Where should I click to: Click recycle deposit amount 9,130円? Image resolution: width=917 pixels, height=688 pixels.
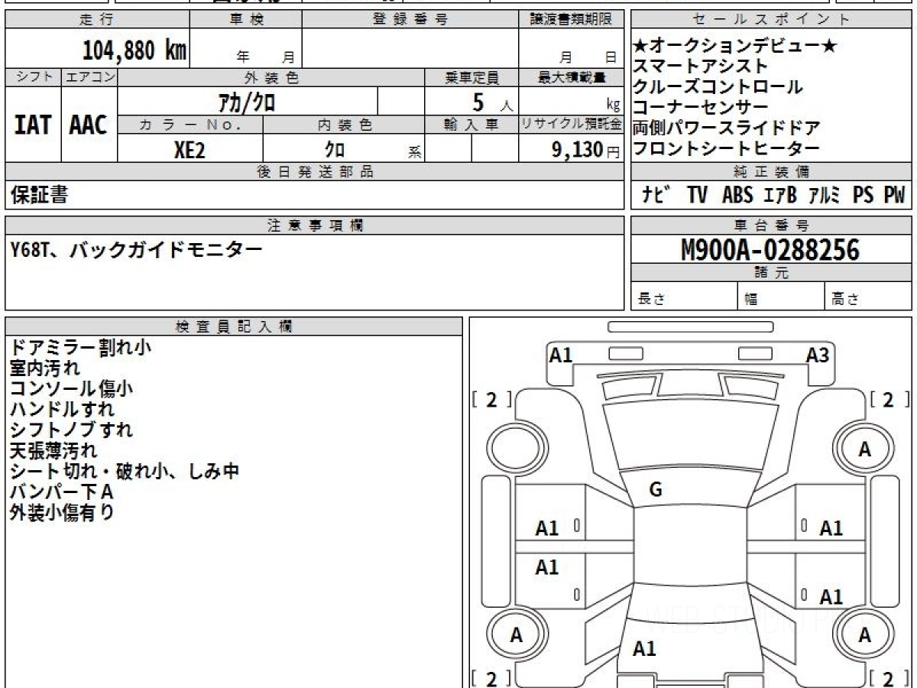[586, 150]
